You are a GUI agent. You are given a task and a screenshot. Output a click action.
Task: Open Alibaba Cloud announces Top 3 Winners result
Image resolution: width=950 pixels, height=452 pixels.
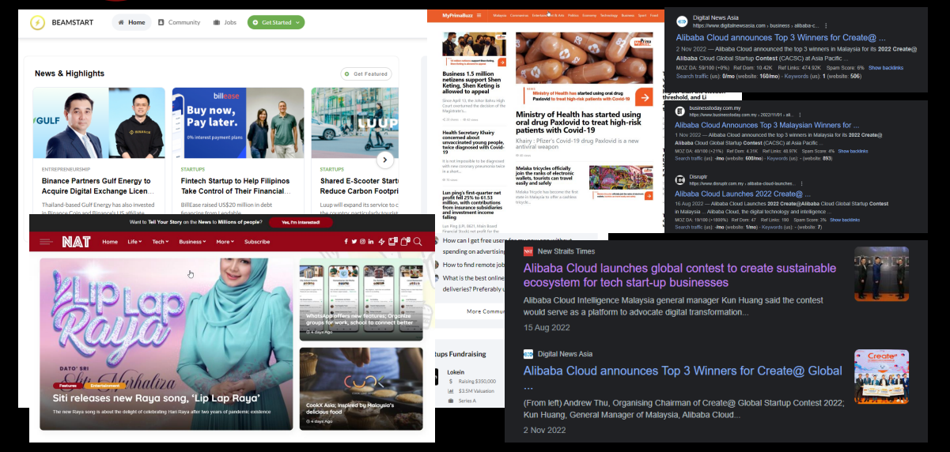(780, 37)
